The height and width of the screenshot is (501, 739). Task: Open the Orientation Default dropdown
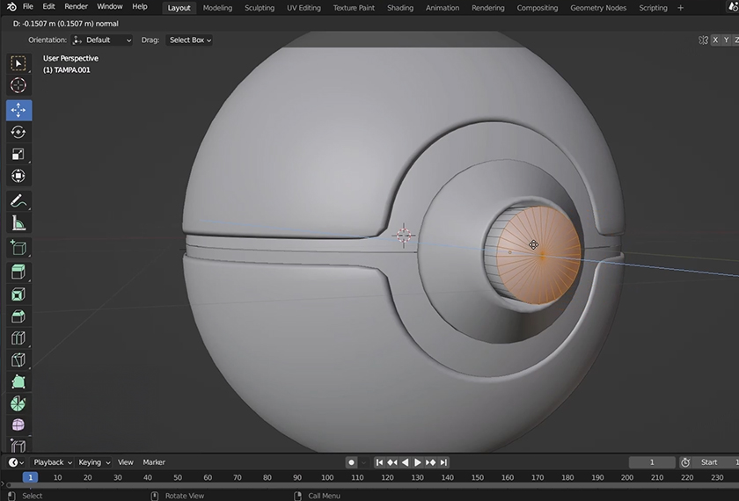102,40
